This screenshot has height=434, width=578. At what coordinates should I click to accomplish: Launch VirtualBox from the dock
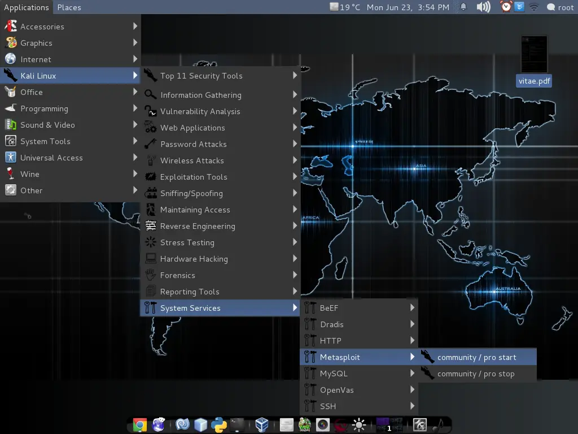(262, 425)
